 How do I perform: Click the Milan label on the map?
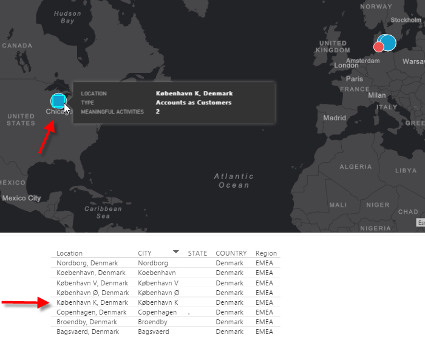click(377, 95)
